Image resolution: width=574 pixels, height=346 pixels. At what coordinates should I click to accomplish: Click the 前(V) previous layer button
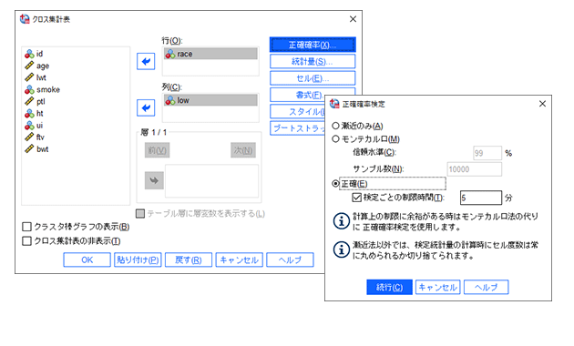157,150
